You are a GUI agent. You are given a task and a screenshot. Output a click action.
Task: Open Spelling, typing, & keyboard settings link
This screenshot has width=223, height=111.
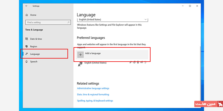point(95,101)
